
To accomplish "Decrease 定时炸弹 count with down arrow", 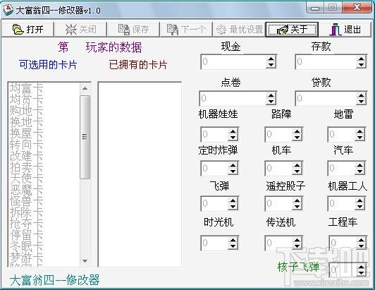I will point(233,171).
